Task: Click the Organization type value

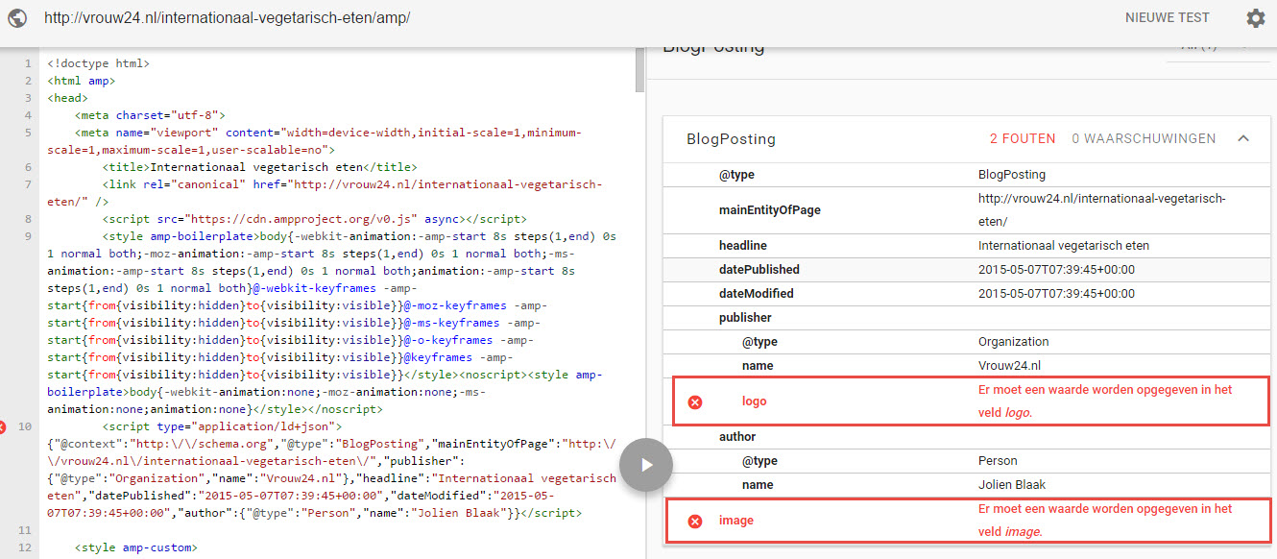Action: coord(1014,341)
